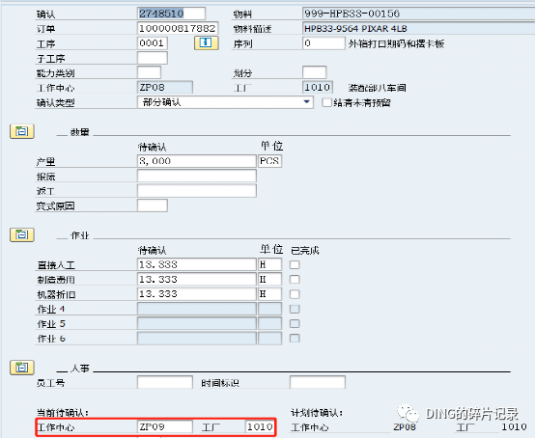
Task: Collapse the 作业 section icon
Action: pos(22,234)
